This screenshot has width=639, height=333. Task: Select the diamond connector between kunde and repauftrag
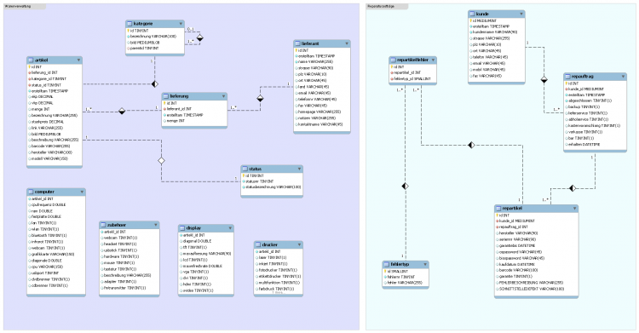coord(544,80)
